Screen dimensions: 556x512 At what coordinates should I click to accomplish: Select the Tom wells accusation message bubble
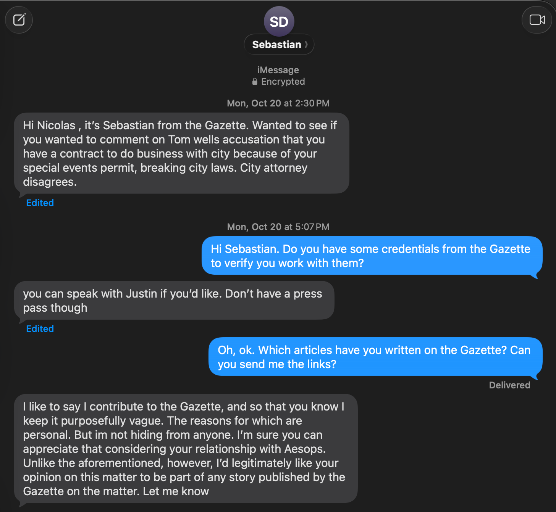point(181,153)
